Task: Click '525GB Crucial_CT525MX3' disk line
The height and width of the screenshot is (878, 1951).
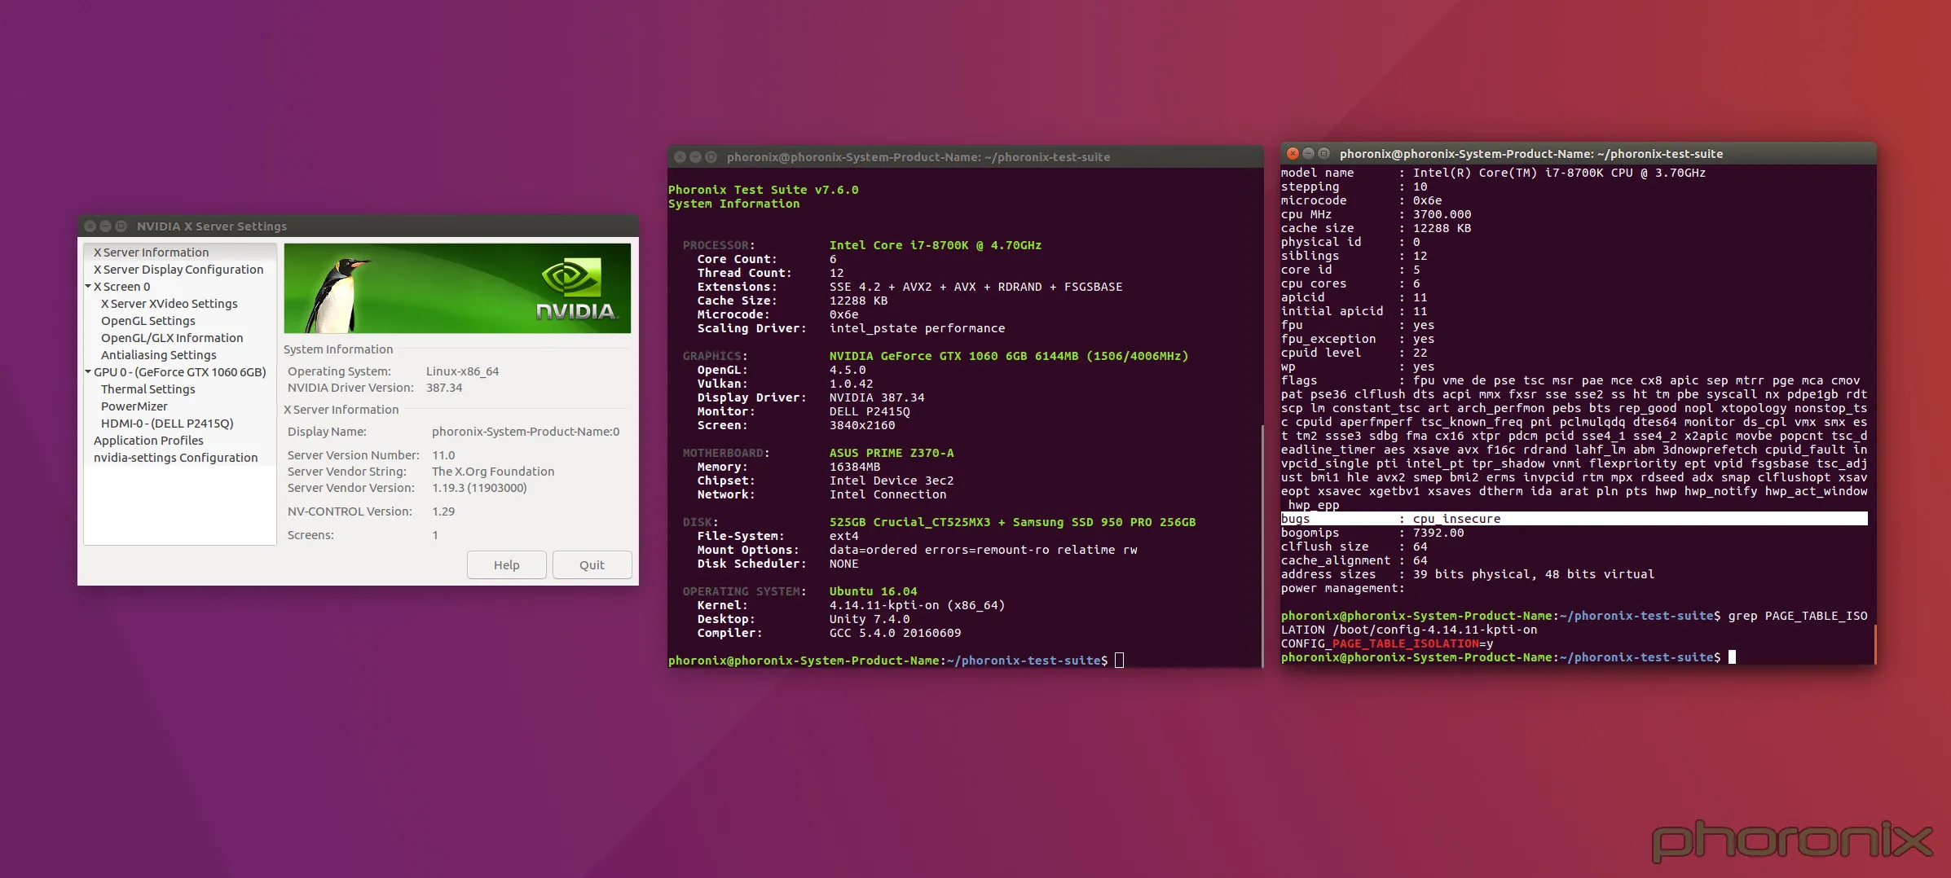Action: 1012,522
